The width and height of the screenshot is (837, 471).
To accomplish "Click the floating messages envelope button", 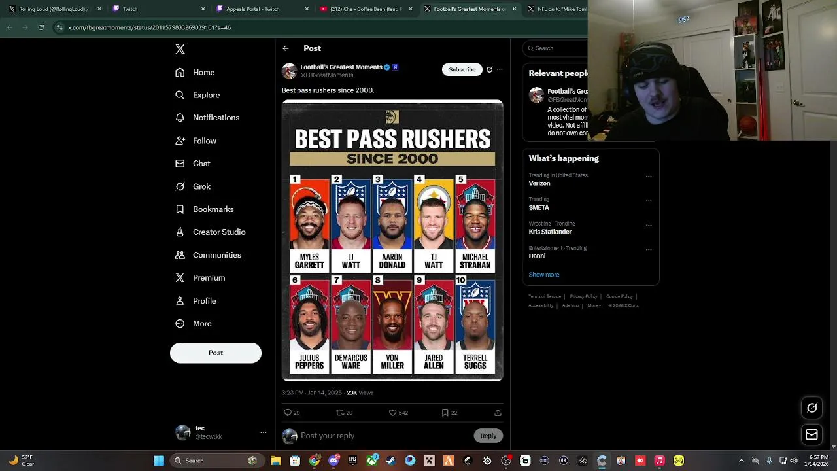I will [811, 434].
